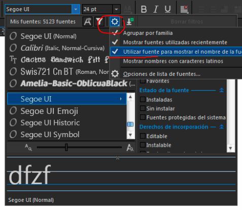Viewport: 242px width, 210px height.
Task: Expand Segoe UI family submenu arrow
Action: [x=121, y=99]
